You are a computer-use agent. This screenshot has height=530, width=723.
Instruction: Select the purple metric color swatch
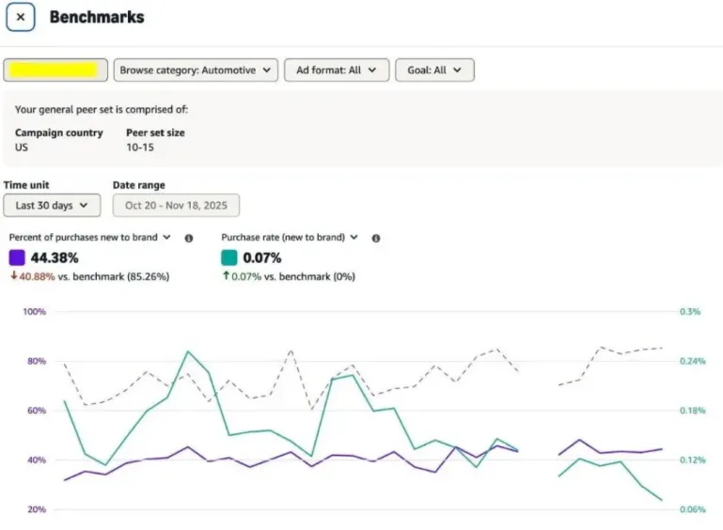pos(17,257)
